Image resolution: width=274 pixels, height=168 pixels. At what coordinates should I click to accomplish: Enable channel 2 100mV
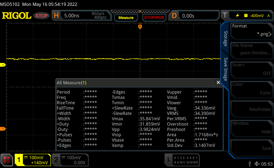click(x=70, y=160)
